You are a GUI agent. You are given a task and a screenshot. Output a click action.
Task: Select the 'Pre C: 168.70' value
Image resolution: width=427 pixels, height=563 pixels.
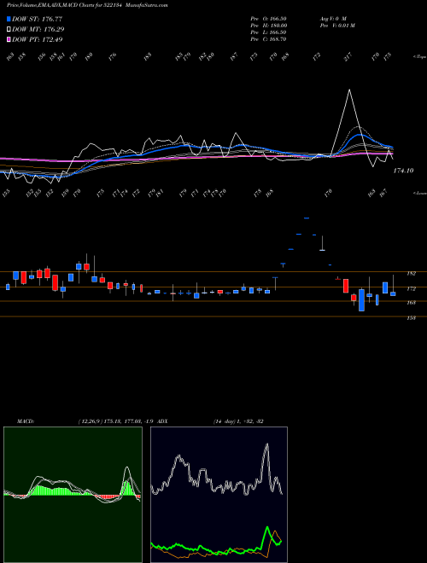coord(268,39)
